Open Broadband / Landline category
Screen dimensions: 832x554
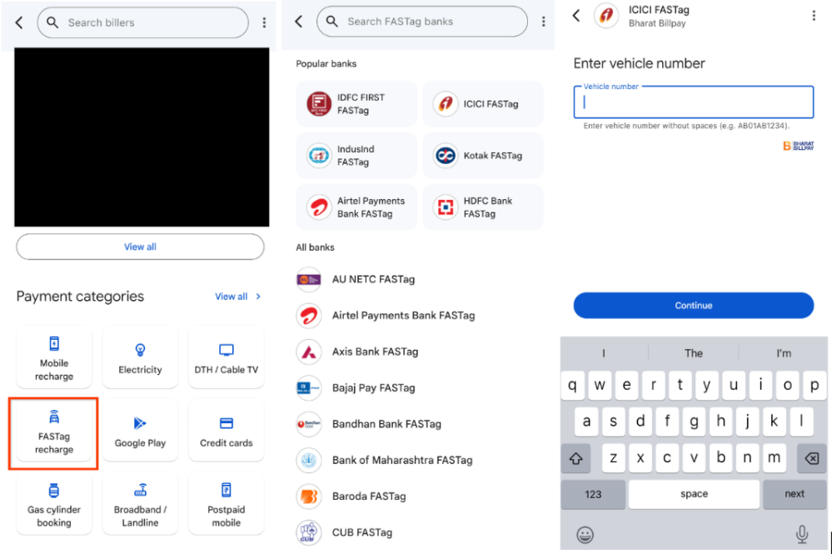tap(140, 504)
